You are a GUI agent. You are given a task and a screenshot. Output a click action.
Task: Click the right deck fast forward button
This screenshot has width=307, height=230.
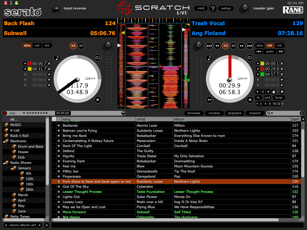(250, 46)
